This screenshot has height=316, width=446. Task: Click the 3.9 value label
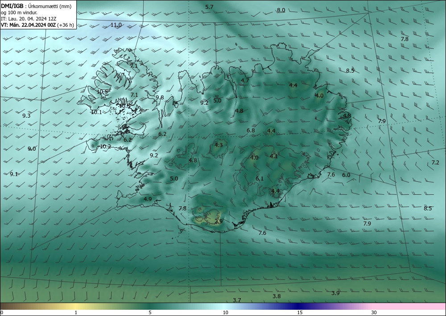pyautogui.click(x=335, y=293)
